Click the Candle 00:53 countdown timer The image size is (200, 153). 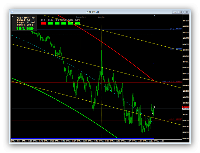click(25, 25)
